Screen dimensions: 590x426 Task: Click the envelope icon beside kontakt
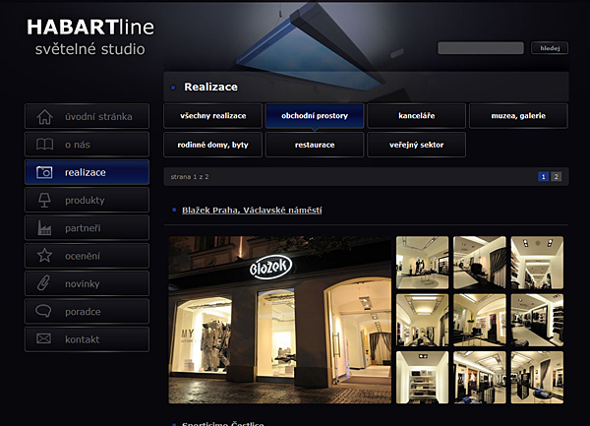pos(43,338)
